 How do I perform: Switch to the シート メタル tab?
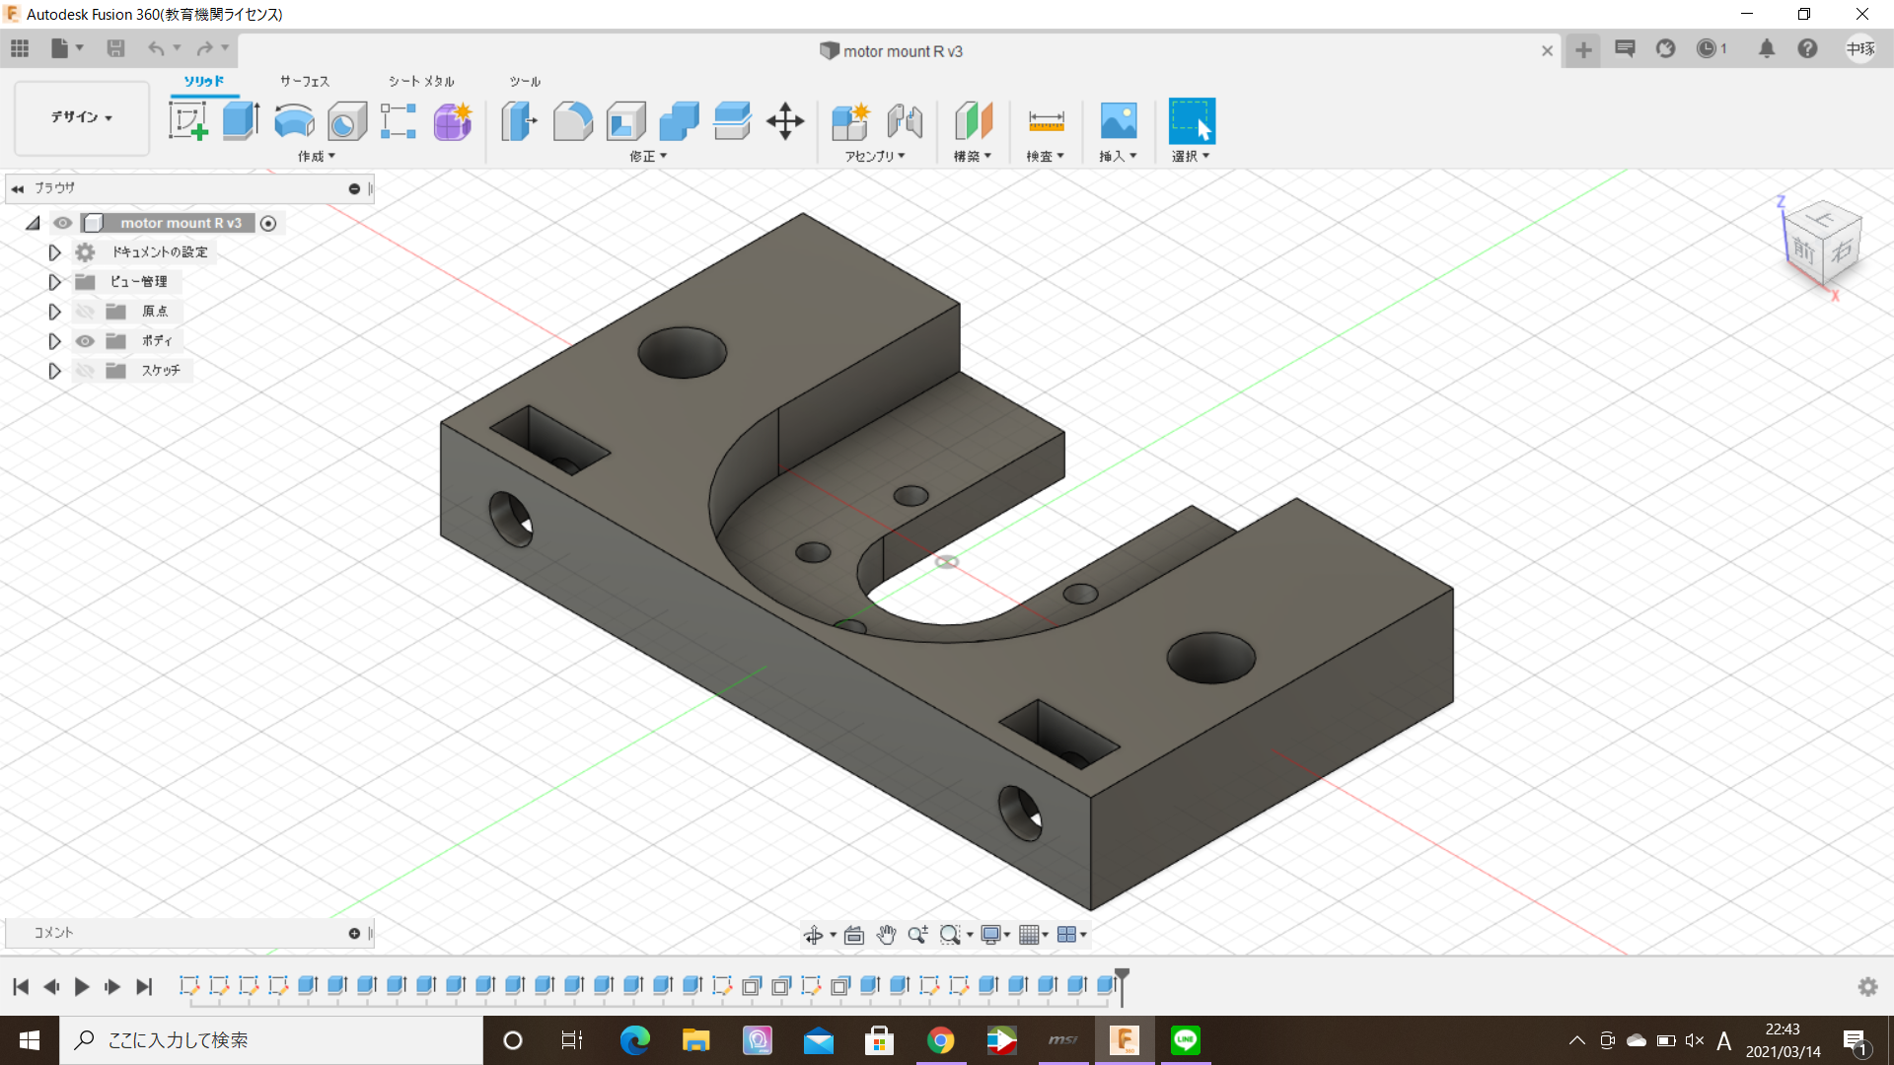tap(421, 81)
